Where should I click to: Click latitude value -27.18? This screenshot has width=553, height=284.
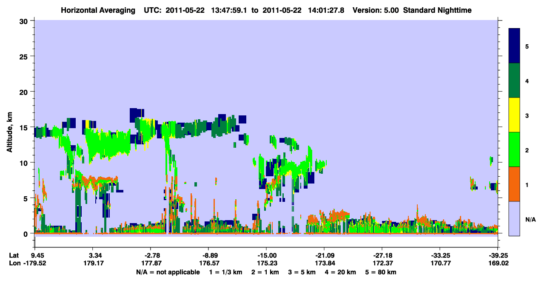[x=382, y=255]
